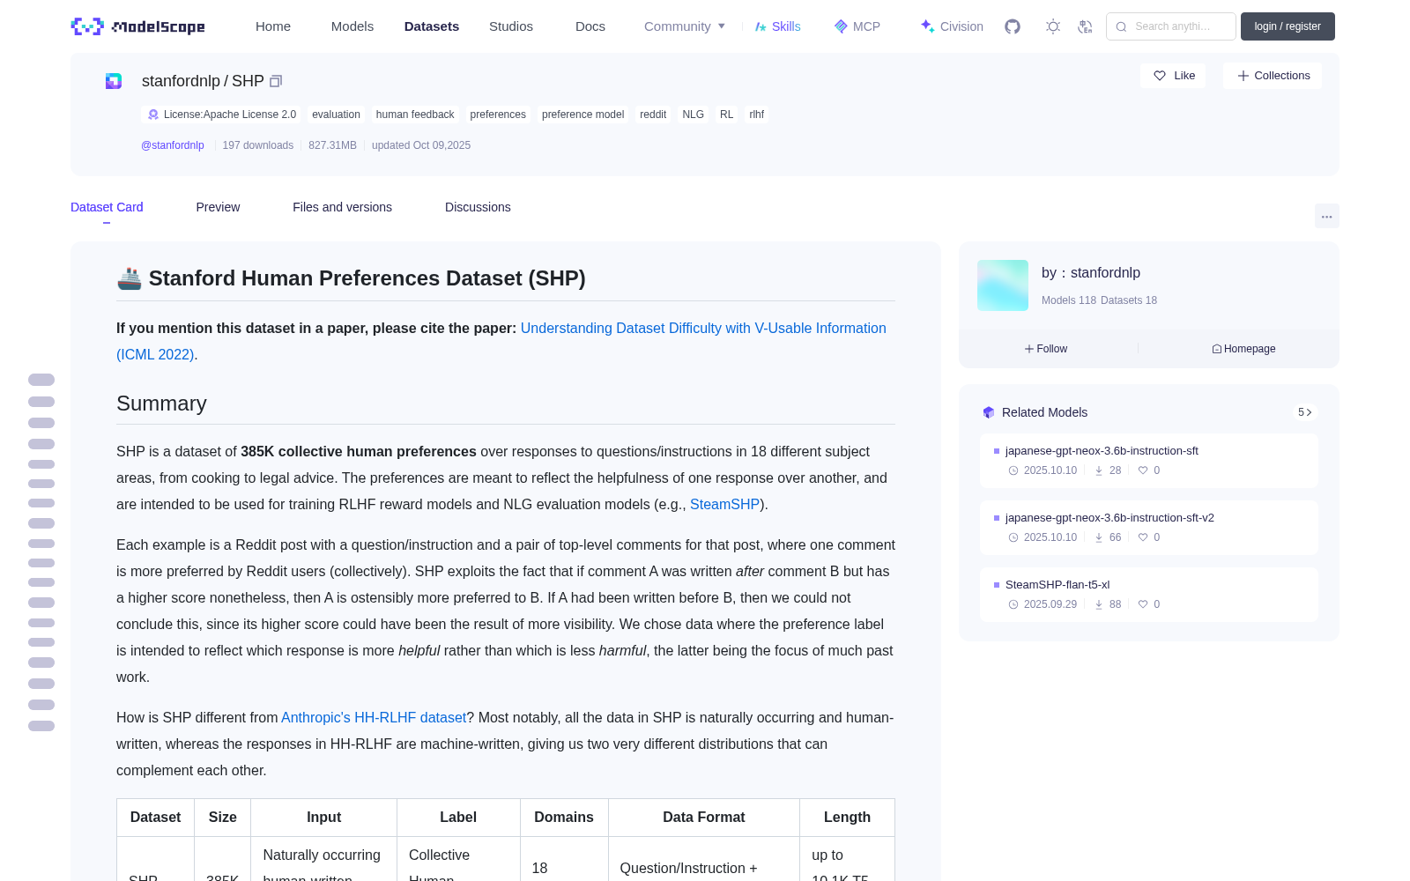Click '197 downloads' text
The width and height of the screenshot is (1410, 881).
[x=257, y=145]
